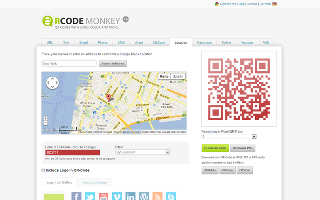Screen dimensions: 320x200
Task: Switch to the vCard tab
Action: 139,42
